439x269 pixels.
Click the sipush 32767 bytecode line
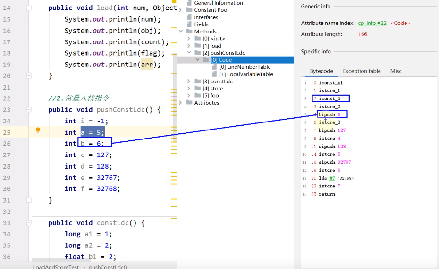335,162
